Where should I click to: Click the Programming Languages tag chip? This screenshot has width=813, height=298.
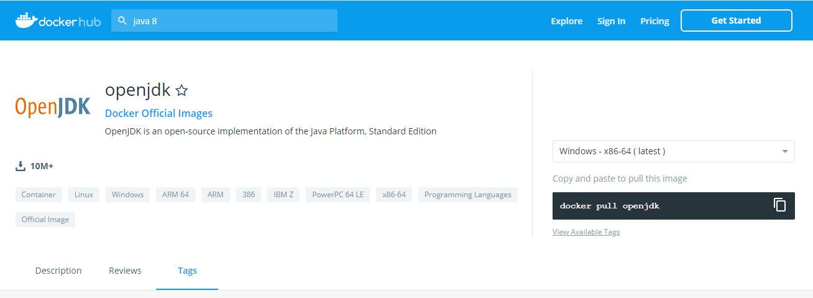coord(468,195)
